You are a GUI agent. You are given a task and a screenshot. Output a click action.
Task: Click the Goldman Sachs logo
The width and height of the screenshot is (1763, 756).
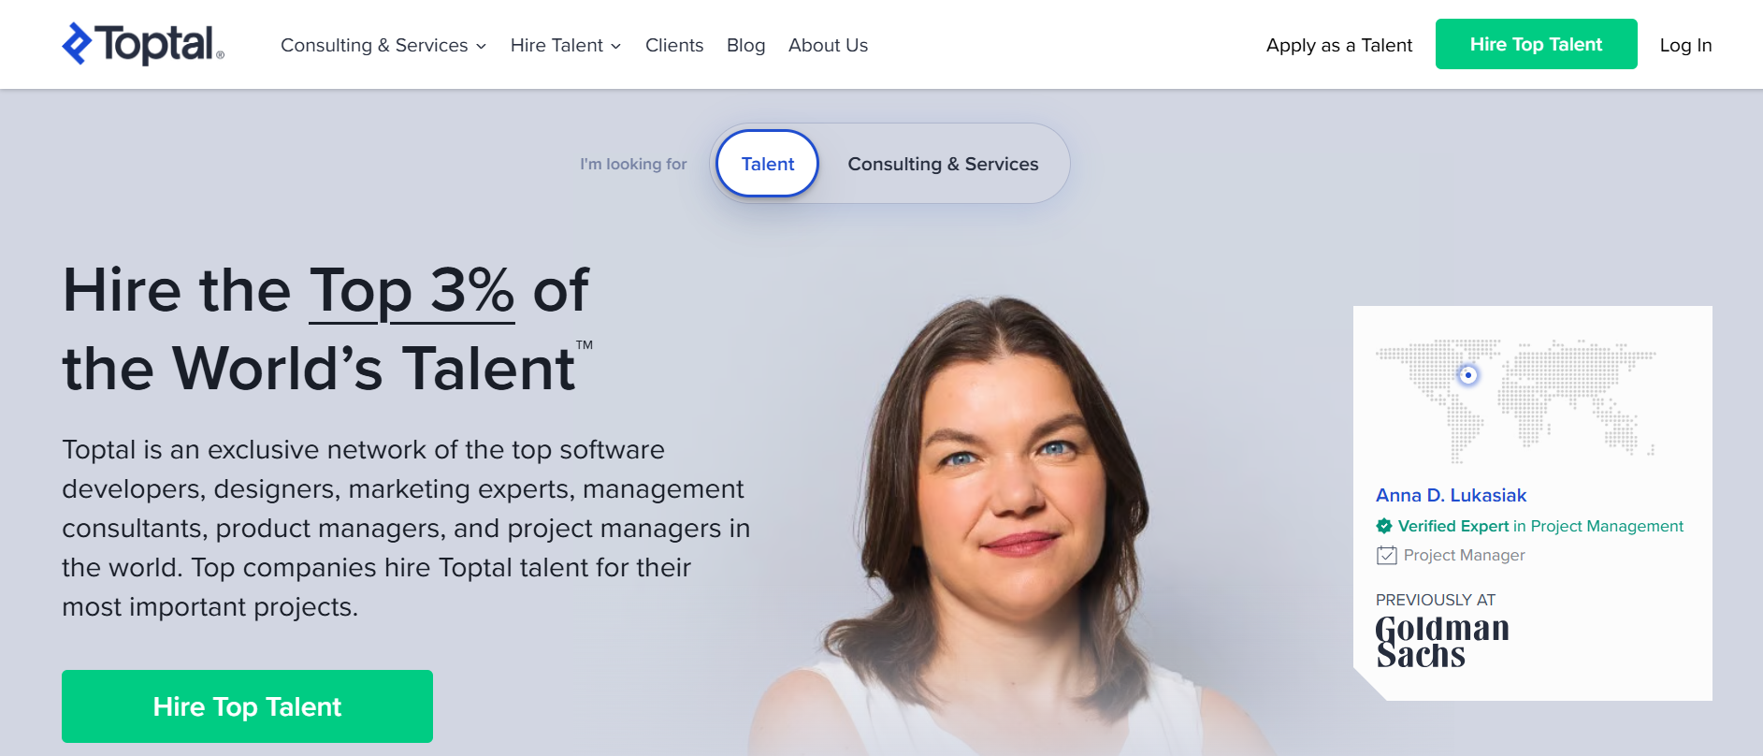pyautogui.click(x=1442, y=642)
